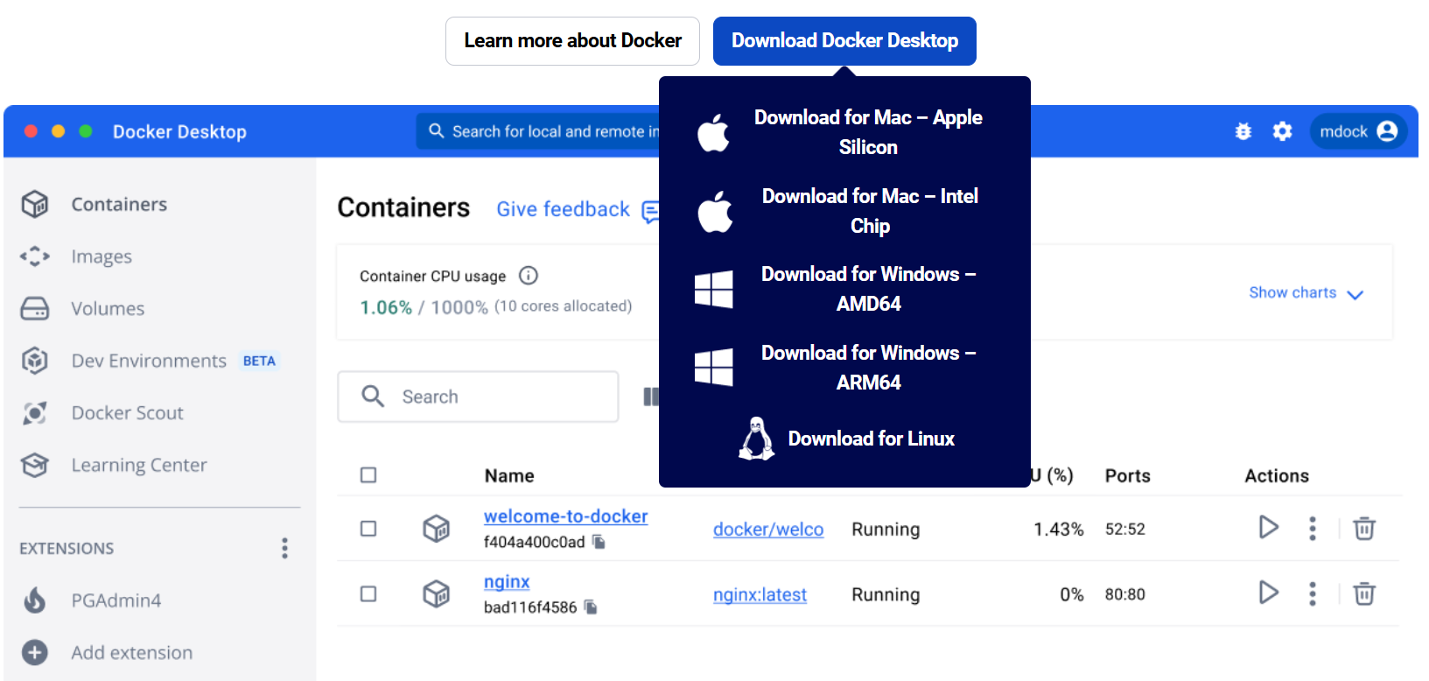Delete welcome-to-docker with the trash icon
This screenshot has height=681, width=1429.
(x=1364, y=529)
